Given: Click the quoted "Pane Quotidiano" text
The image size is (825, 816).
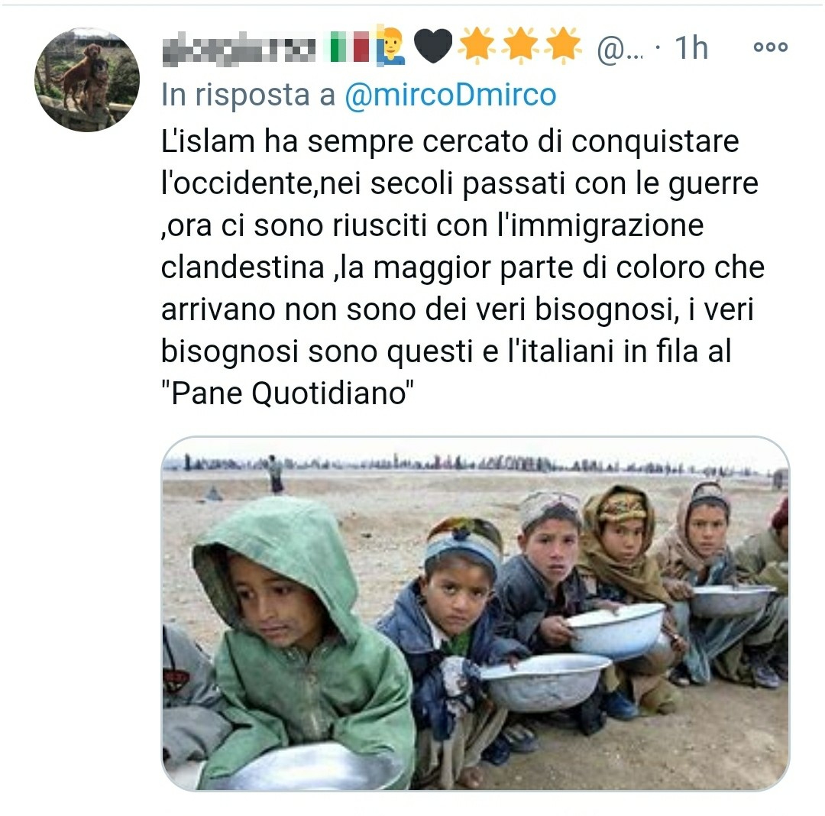Looking at the screenshot, I should point(287,393).
